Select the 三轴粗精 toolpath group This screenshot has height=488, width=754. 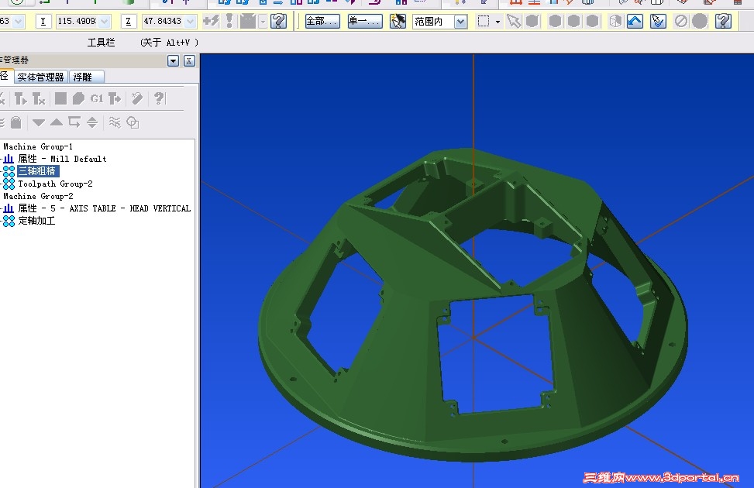[37, 171]
